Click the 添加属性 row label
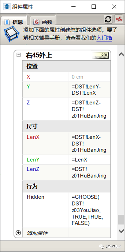Screen dimensions: 125x252 click(37, 233)
